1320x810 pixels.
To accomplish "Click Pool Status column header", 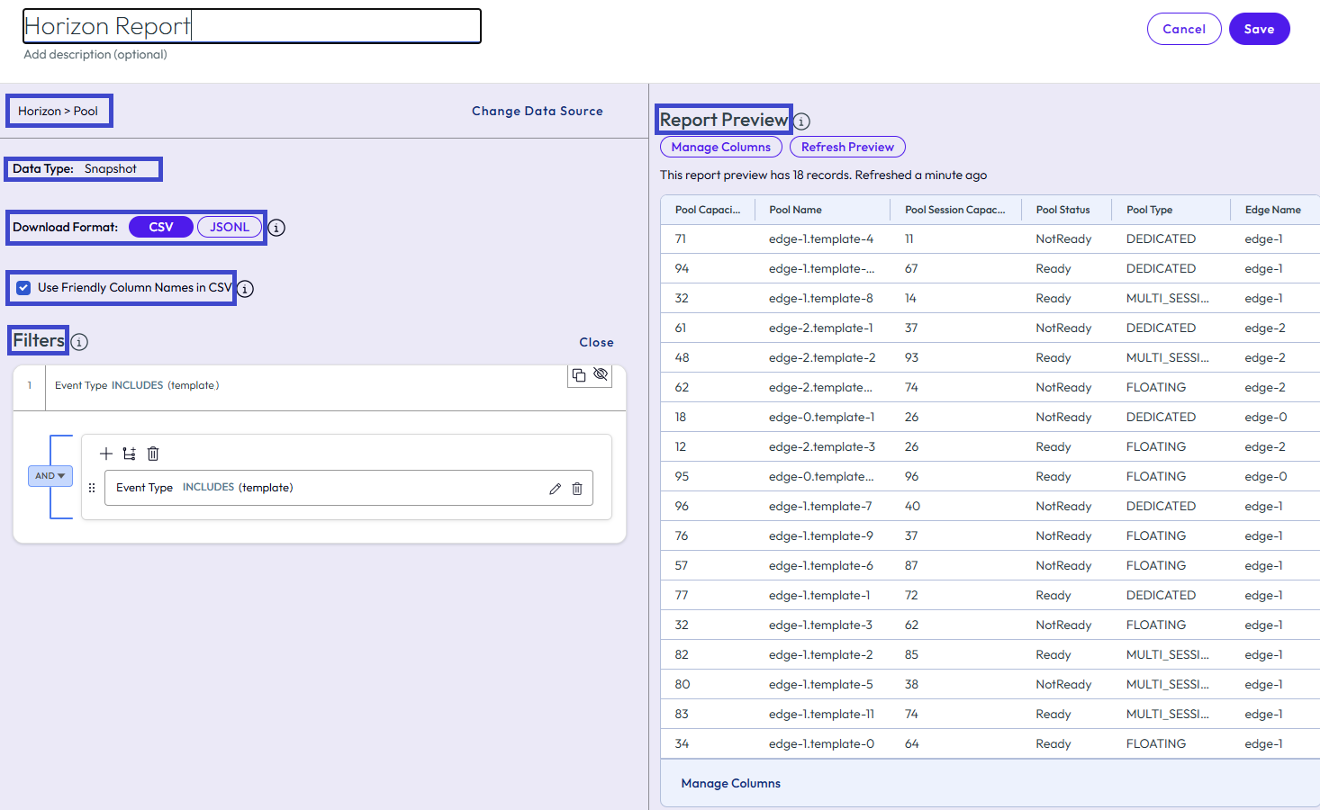I will coord(1062,210).
